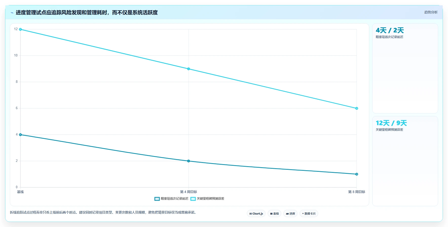Click the Chart.js chip
The image size is (448, 227).
(256, 214)
